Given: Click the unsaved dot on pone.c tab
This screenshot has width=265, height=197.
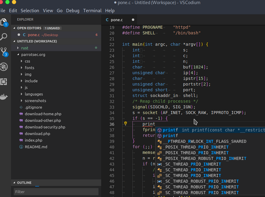Looking at the screenshot, I should click(x=133, y=20).
